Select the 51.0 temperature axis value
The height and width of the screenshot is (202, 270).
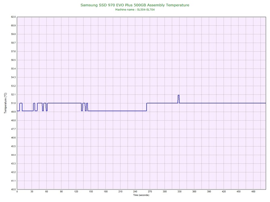(x=13, y=103)
